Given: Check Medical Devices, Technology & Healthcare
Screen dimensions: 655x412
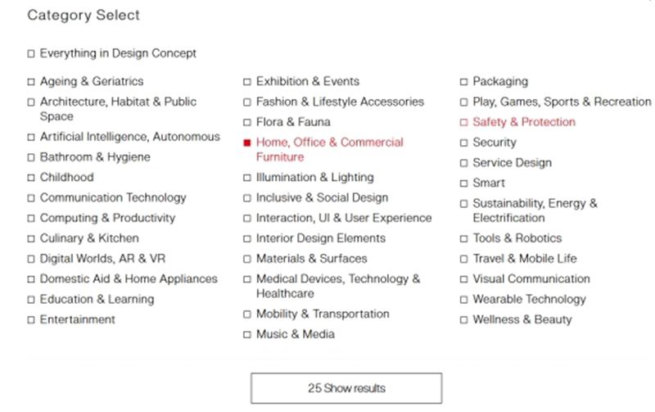Looking at the screenshot, I should [247, 279].
